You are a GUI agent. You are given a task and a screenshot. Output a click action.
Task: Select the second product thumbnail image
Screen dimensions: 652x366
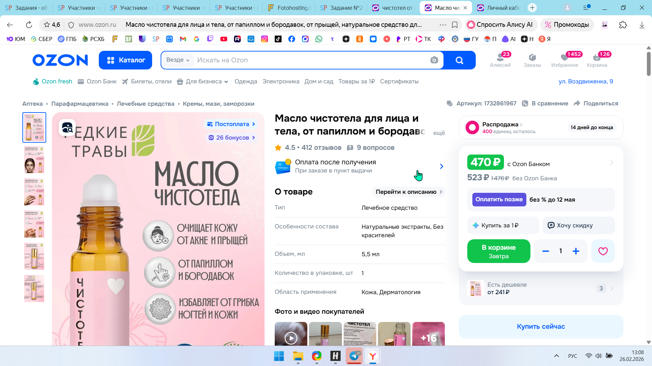click(34, 160)
